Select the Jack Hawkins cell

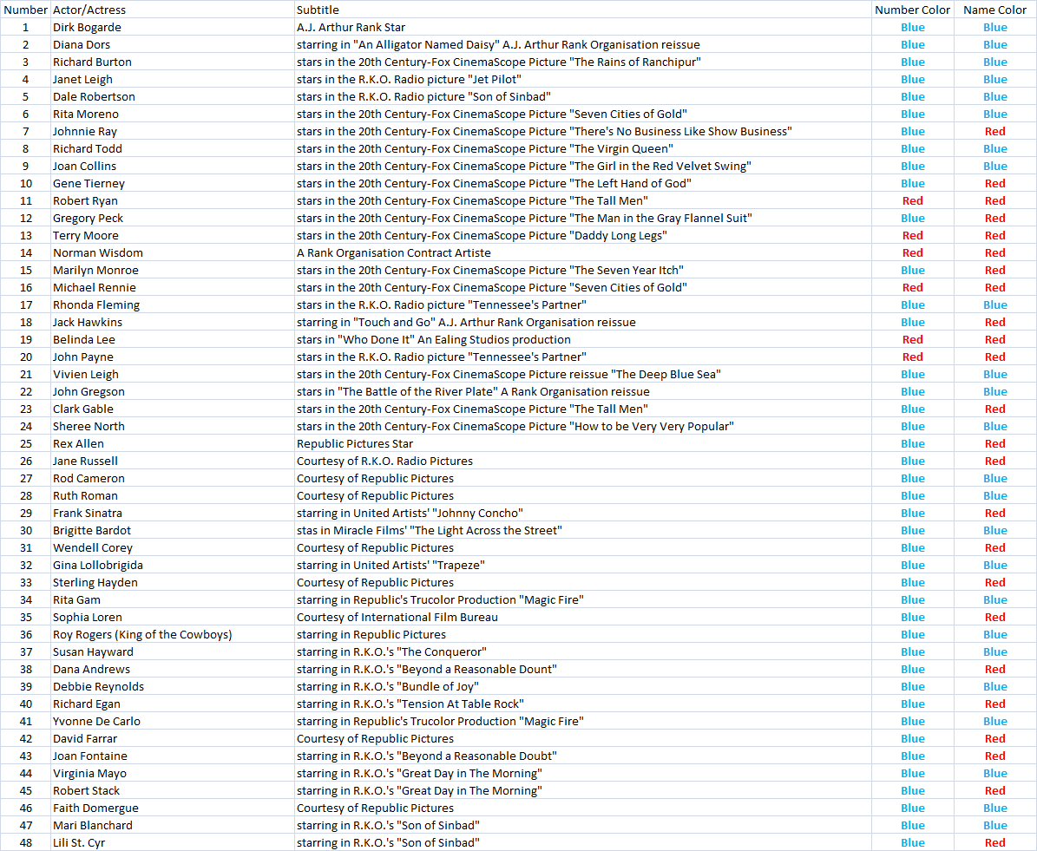coord(173,322)
